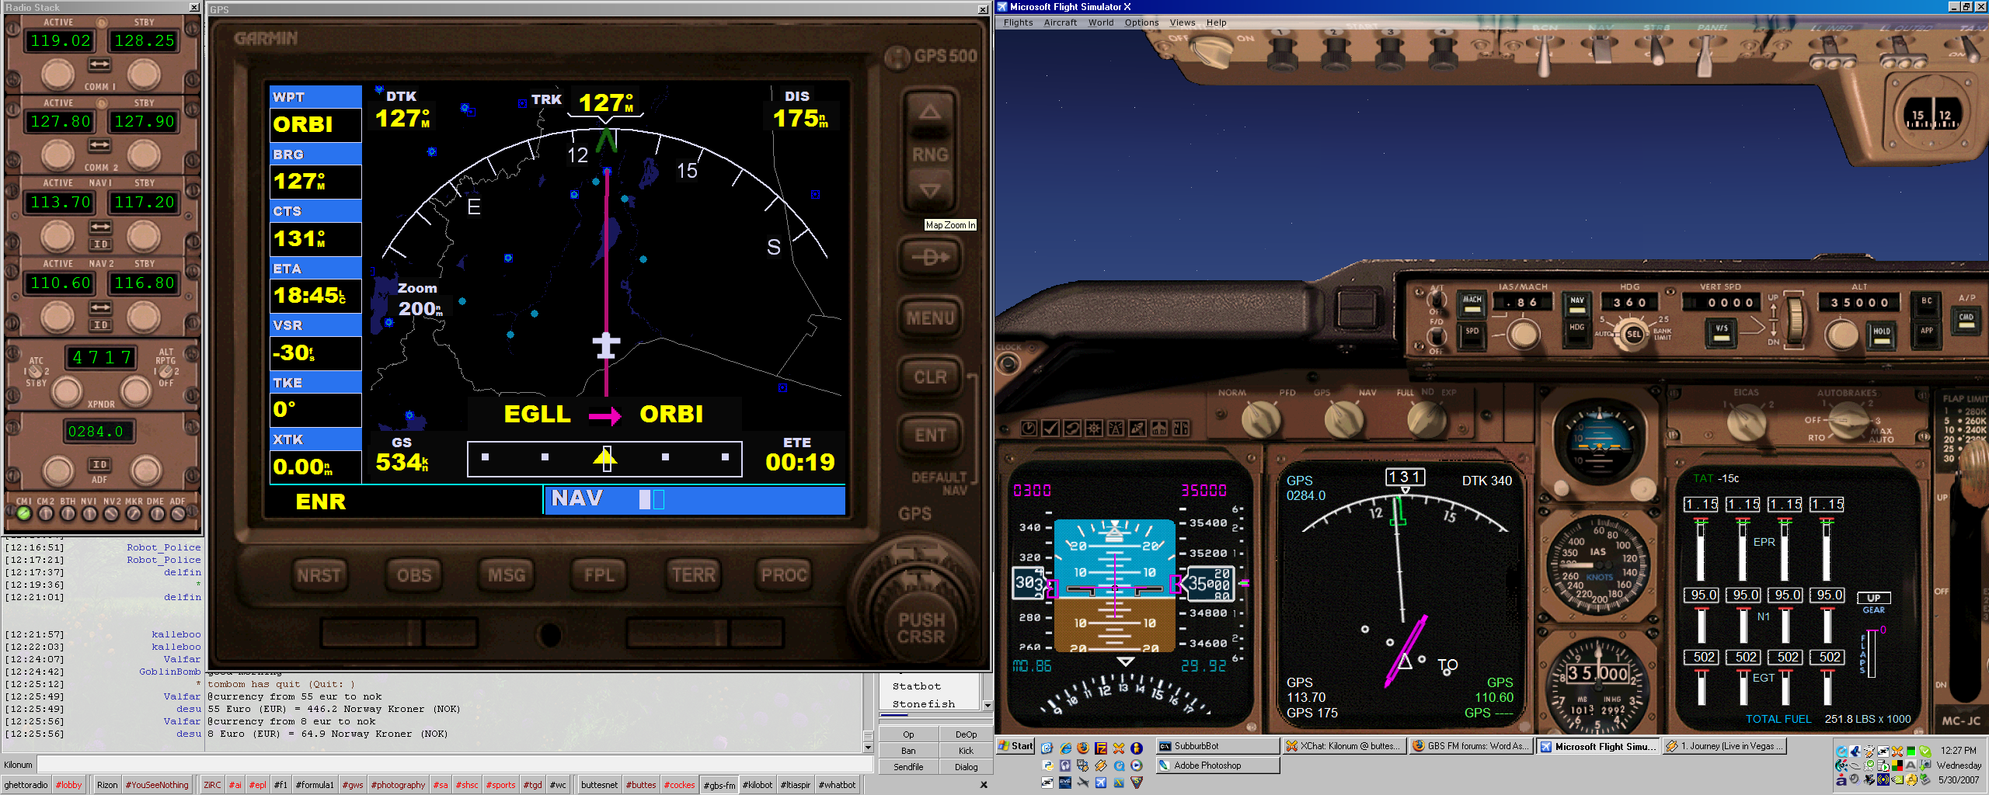Viewport: 1989px width, 795px height.
Task: Toggle the autothrottle A/T arm switch
Action: click(1437, 300)
